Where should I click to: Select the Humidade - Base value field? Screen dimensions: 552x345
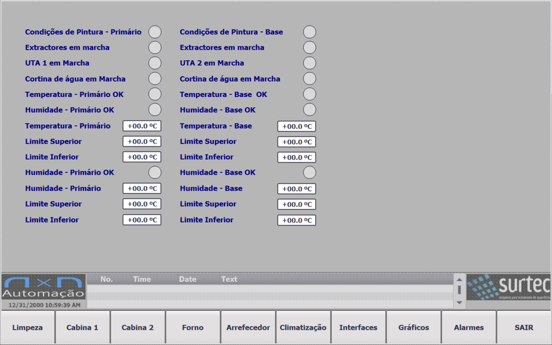pyautogui.click(x=297, y=189)
